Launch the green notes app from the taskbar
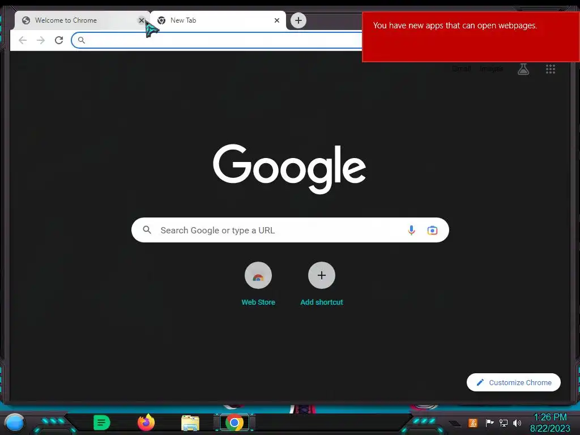Viewport: 580px width, 435px height. click(102, 423)
